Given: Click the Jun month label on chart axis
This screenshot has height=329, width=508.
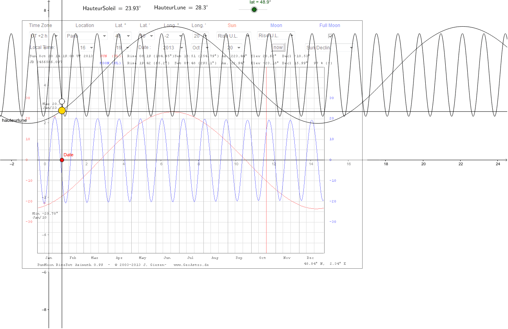Looking at the screenshot, I should [x=167, y=258].
